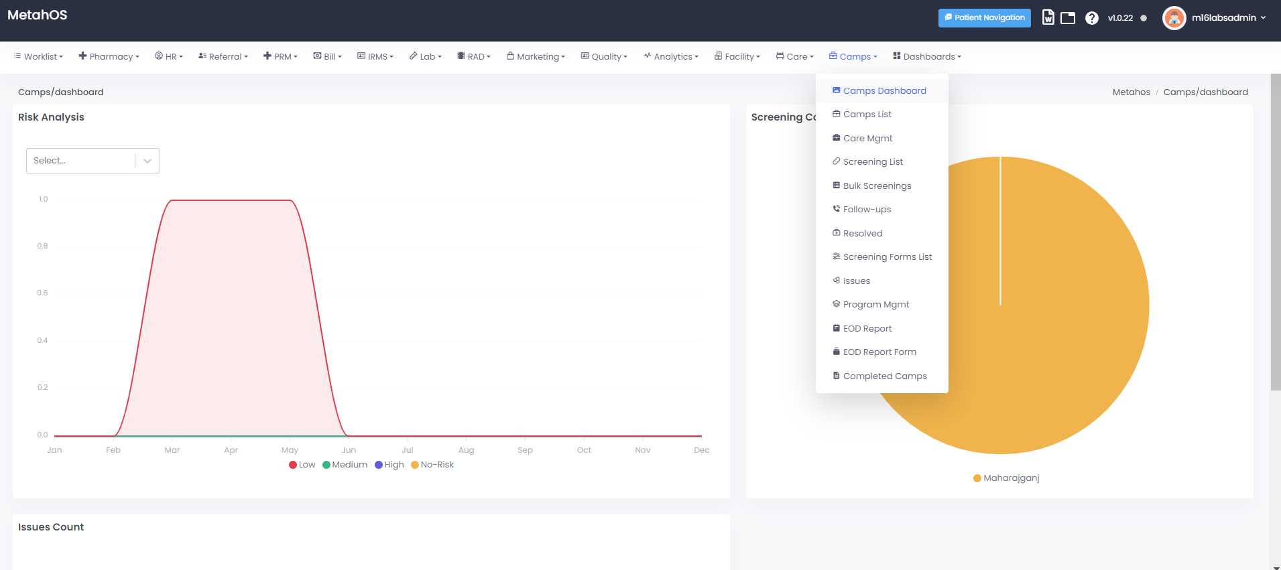Open Care Mgmt link

pyautogui.click(x=882, y=138)
